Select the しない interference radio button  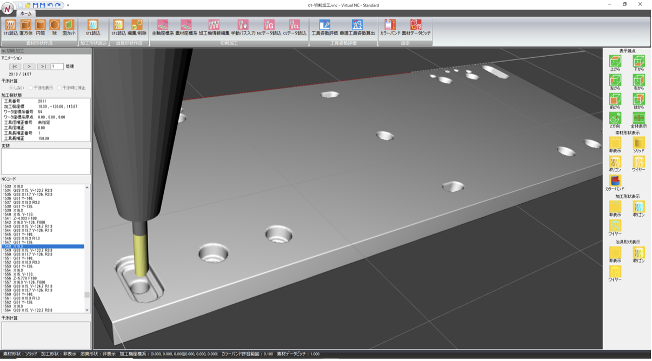[x=11, y=88]
